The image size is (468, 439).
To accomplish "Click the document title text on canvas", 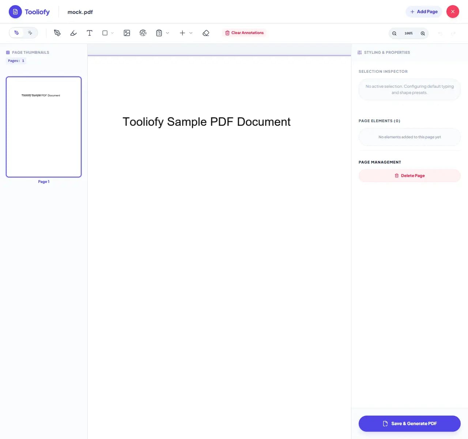I will [x=207, y=122].
